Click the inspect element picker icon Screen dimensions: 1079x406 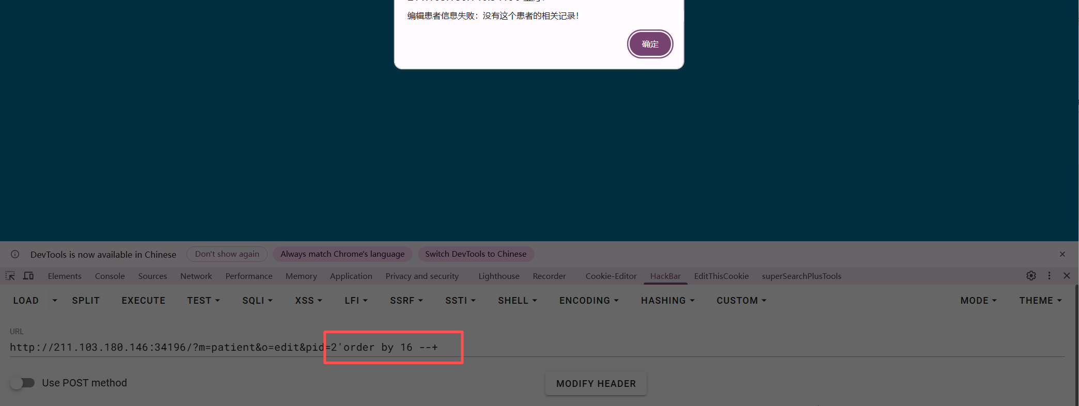pos(10,276)
